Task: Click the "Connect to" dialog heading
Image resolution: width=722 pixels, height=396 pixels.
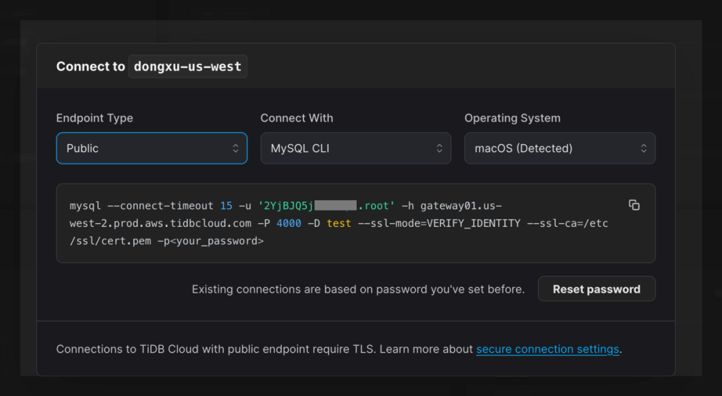Action: pos(90,67)
